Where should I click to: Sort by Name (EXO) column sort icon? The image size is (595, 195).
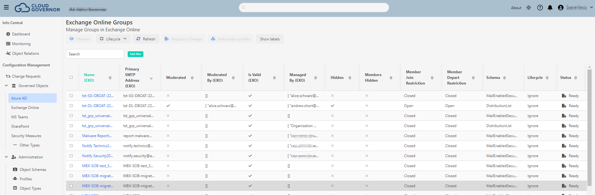click(110, 78)
